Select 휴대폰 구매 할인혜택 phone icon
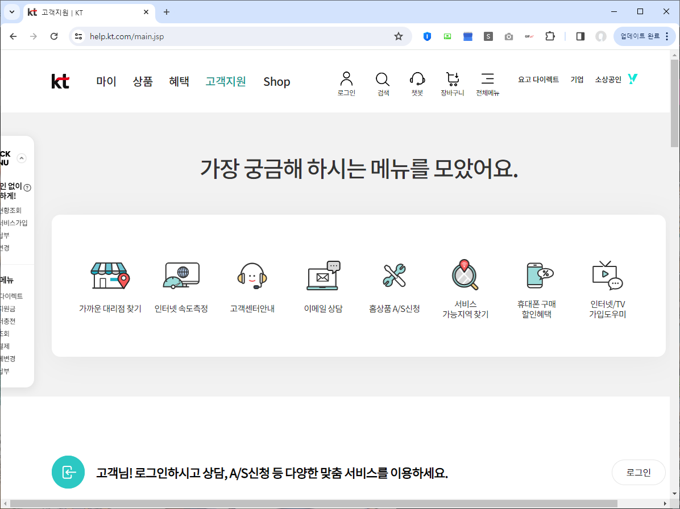This screenshot has width=680, height=509. click(536, 276)
